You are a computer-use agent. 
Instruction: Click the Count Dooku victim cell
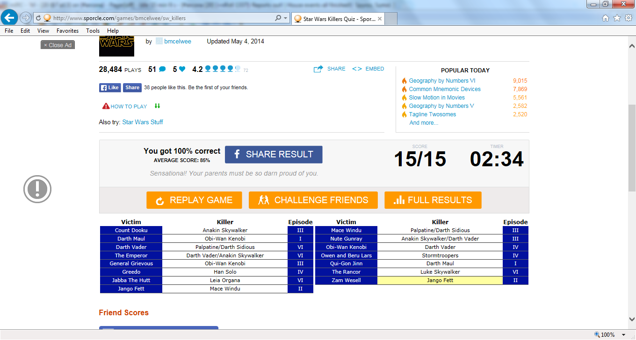tap(131, 230)
